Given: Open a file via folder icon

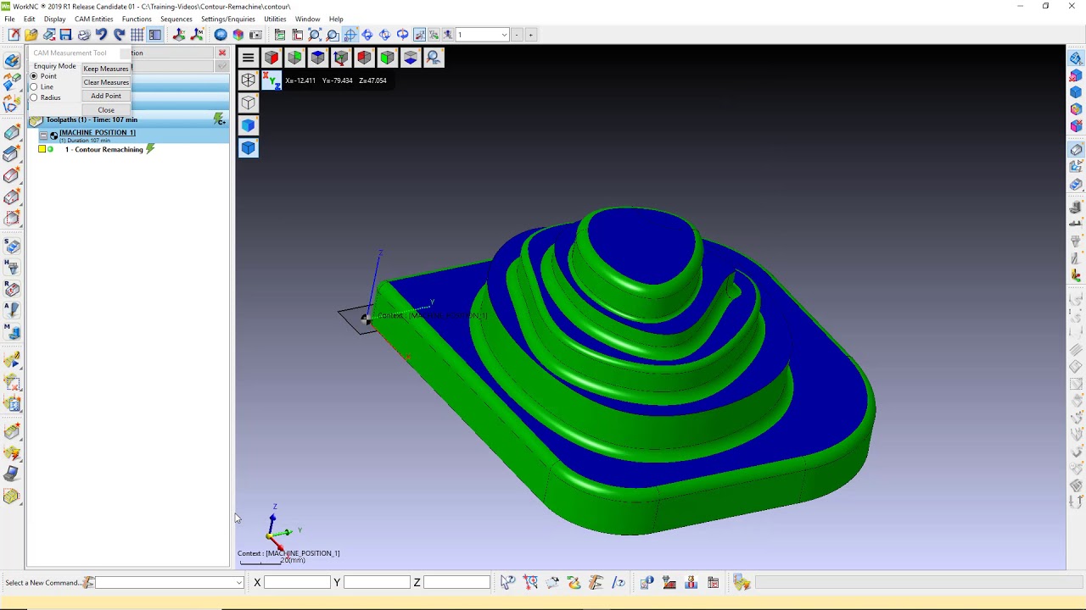Looking at the screenshot, I should tap(31, 35).
